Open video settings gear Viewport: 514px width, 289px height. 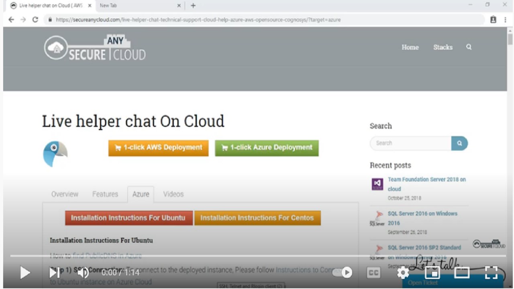(403, 273)
